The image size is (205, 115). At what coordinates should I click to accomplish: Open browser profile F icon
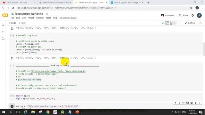coord(197,8)
